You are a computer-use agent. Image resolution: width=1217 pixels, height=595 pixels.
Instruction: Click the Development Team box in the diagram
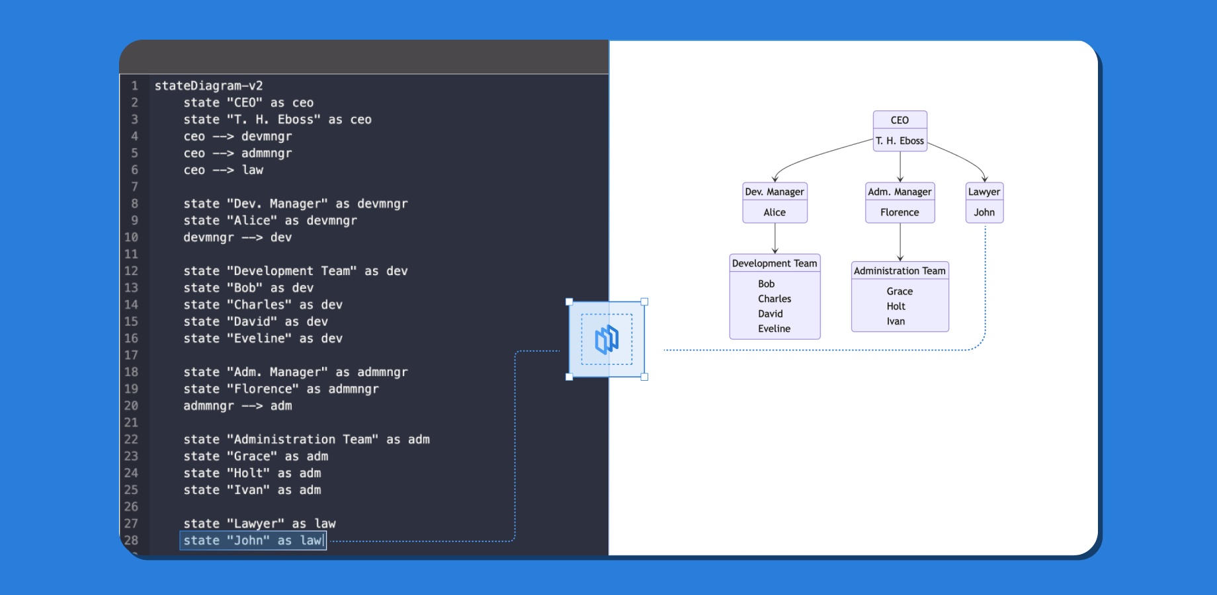click(775, 296)
